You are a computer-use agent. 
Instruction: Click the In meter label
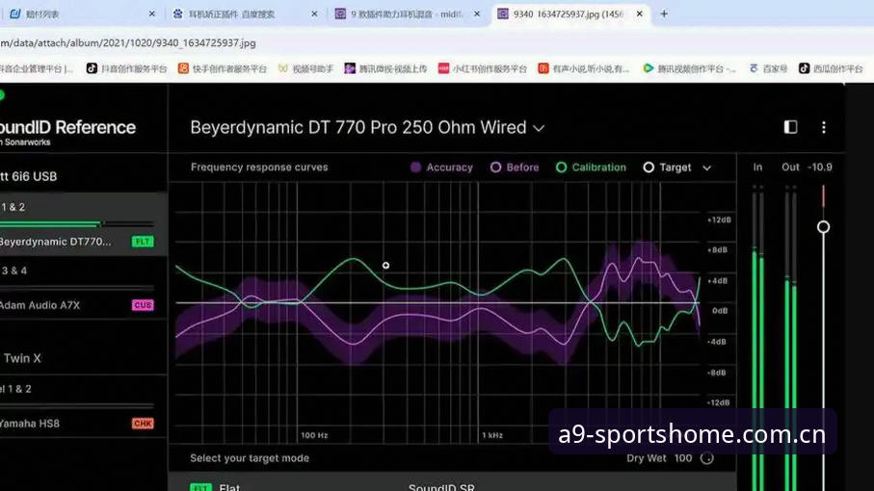click(x=757, y=167)
